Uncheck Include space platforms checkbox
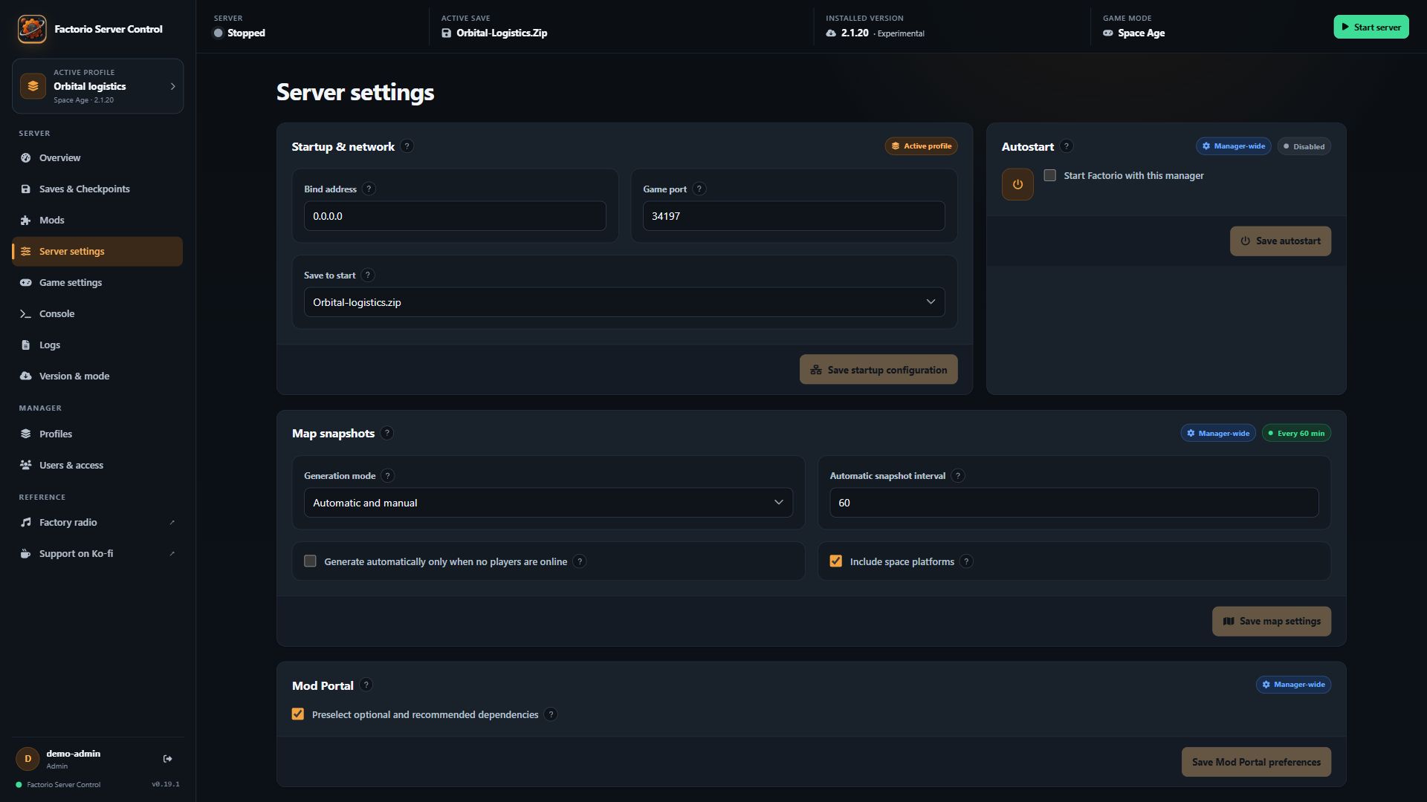Screen dimensions: 1427x802 tap(836, 561)
